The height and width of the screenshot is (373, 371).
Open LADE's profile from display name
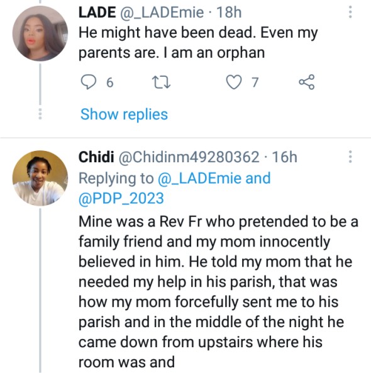97,13
